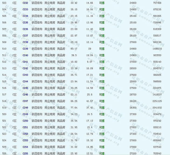The height and width of the screenshot is (155, 170).
Task: Click room link C239
Action: tap(25, 49)
